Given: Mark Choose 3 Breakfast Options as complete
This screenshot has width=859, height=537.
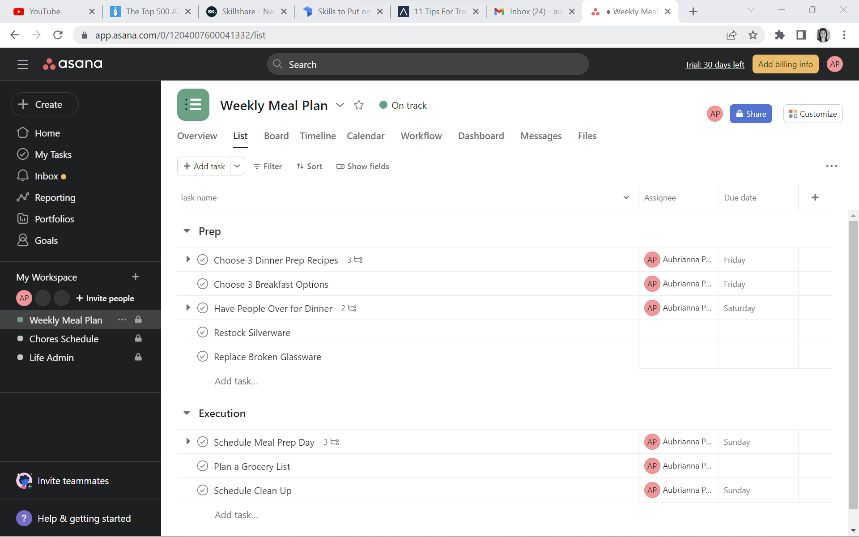Looking at the screenshot, I should click(203, 284).
